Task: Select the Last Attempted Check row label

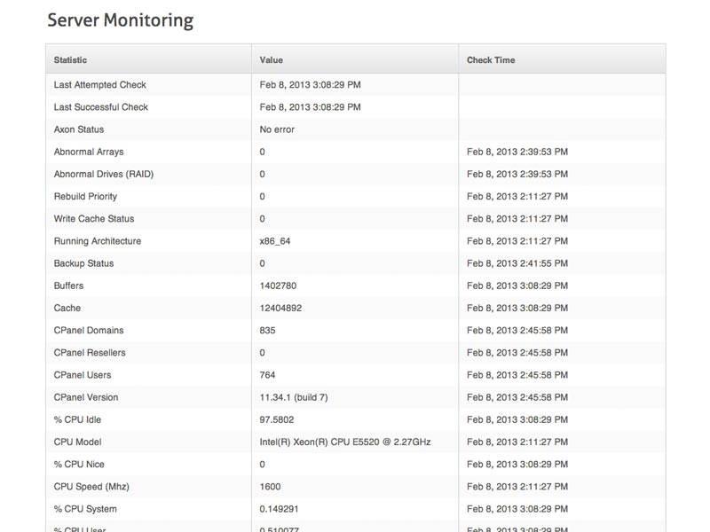Action: [x=99, y=84]
